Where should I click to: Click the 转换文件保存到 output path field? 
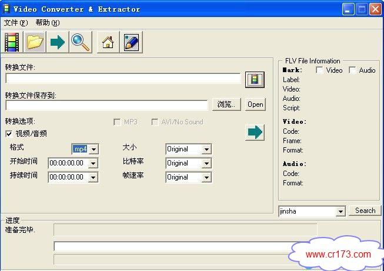107,106
